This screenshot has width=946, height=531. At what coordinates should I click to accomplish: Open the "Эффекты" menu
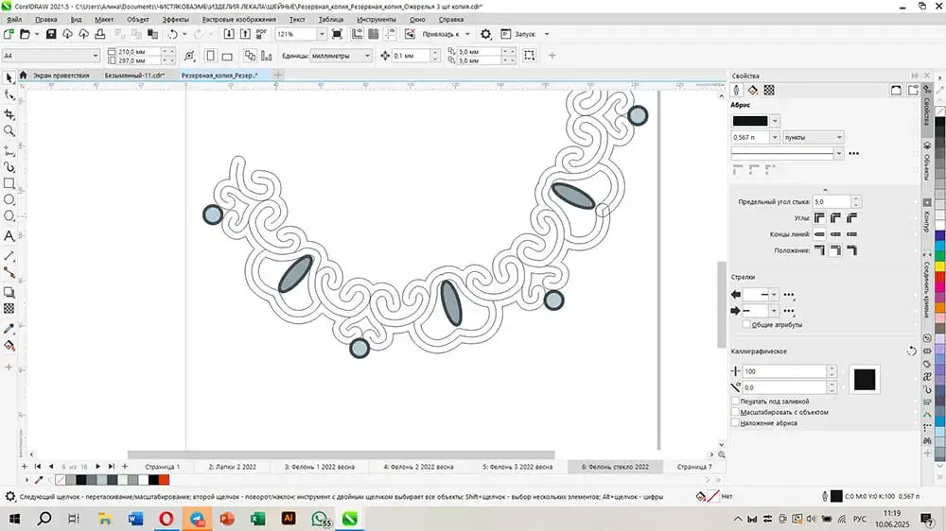point(175,19)
